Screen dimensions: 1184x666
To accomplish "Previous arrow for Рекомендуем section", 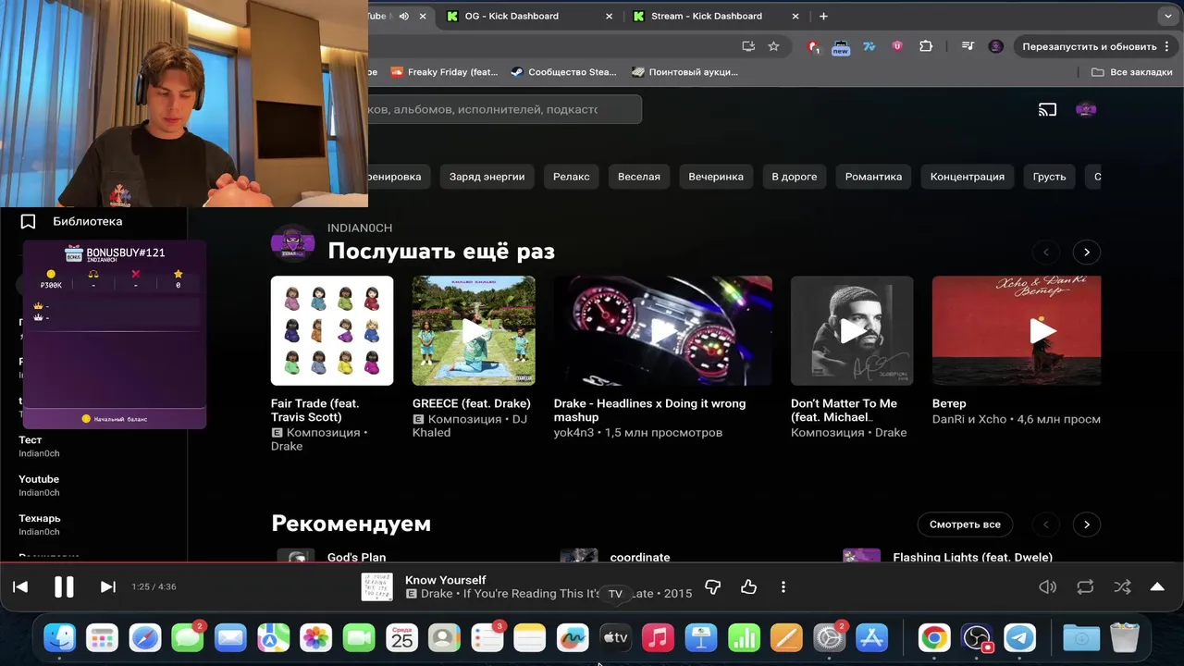I will tap(1046, 524).
